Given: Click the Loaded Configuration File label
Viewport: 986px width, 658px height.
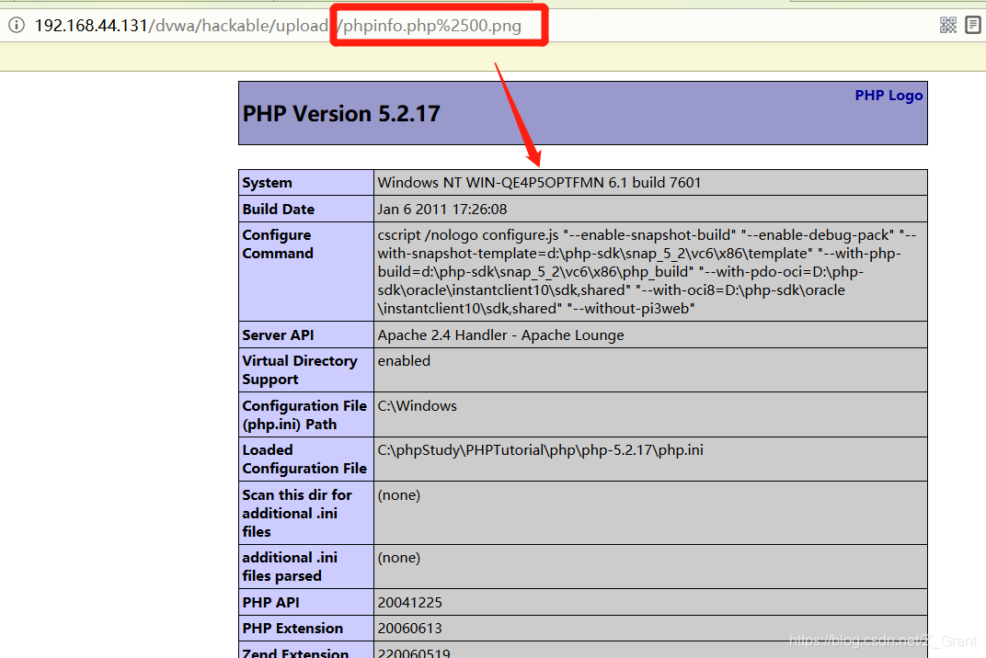Looking at the screenshot, I should [304, 459].
